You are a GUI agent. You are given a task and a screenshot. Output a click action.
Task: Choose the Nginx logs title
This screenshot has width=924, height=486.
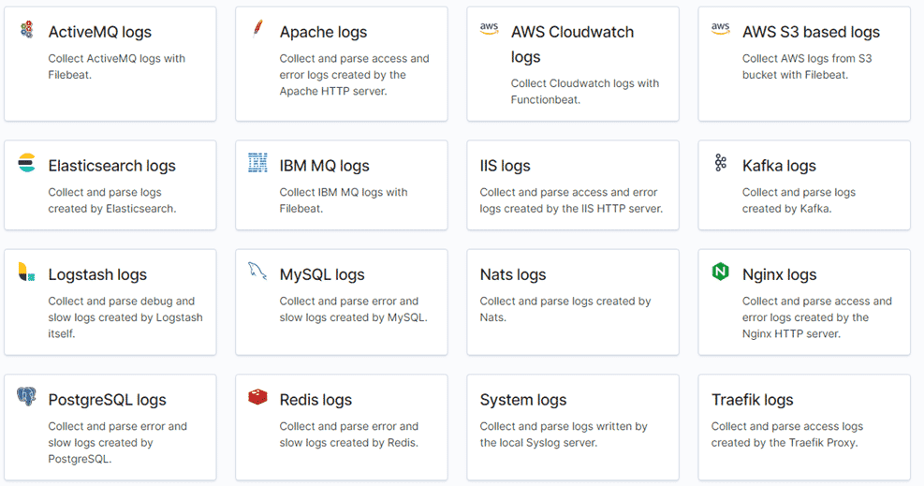tap(779, 274)
